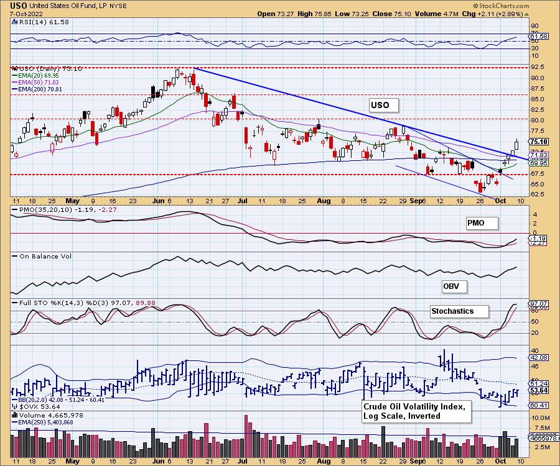
Task: Click the RSI(14) 61.58 legend label
Action: [x=43, y=22]
